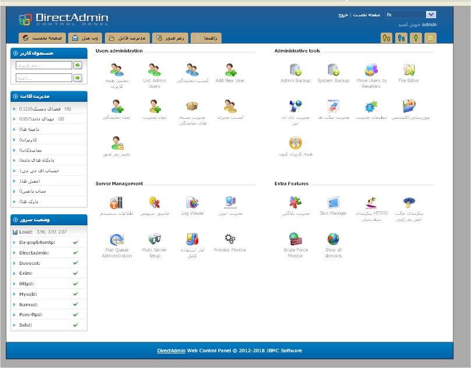Open the home page tab
The width and height of the screenshot is (471, 368).
tap(43, 38)
